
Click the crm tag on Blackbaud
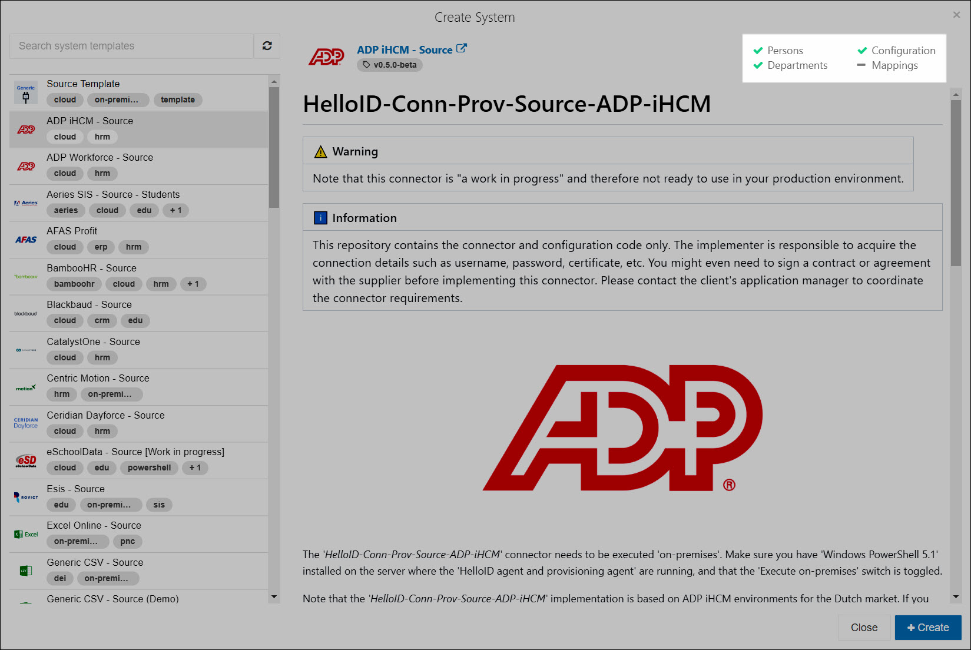pos(102,320)
